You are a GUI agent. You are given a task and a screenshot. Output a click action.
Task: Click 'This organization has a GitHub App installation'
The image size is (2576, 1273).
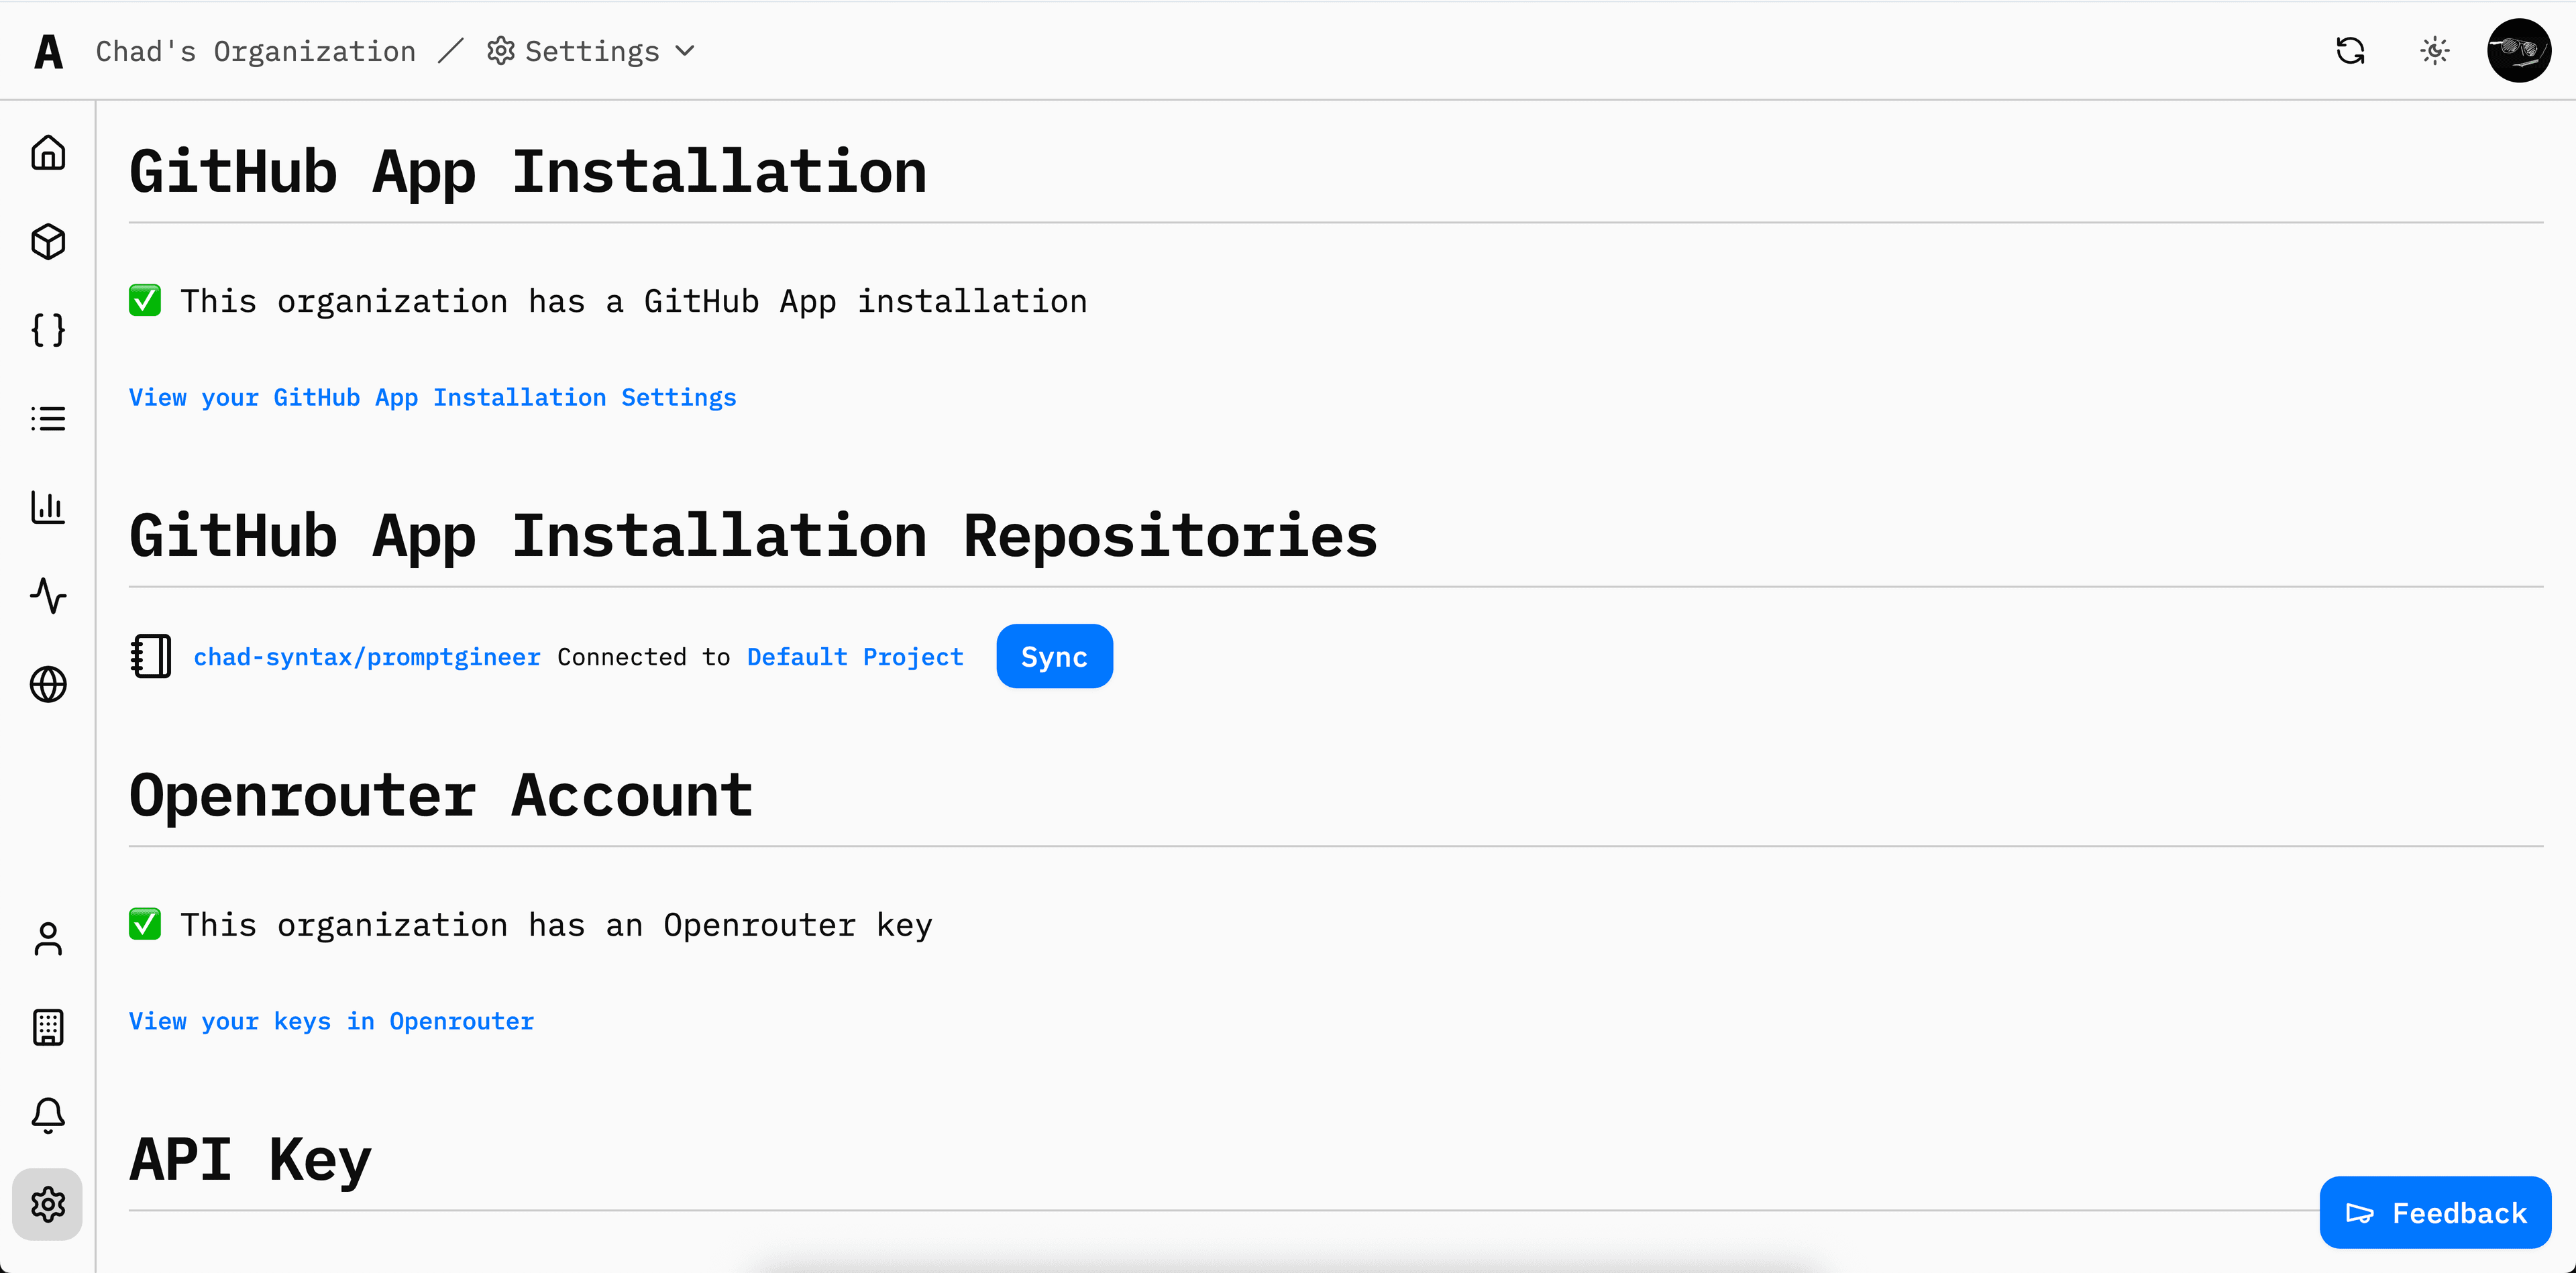point(634,302)
